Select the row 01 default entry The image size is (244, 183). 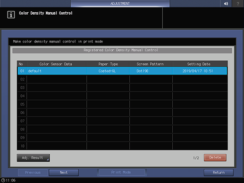(122, 71)
